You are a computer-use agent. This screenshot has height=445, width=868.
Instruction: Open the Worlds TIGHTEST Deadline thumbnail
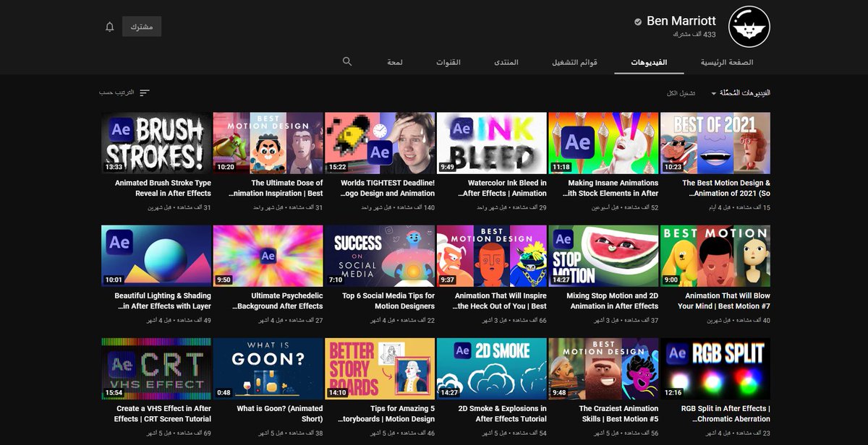[380, 143]
